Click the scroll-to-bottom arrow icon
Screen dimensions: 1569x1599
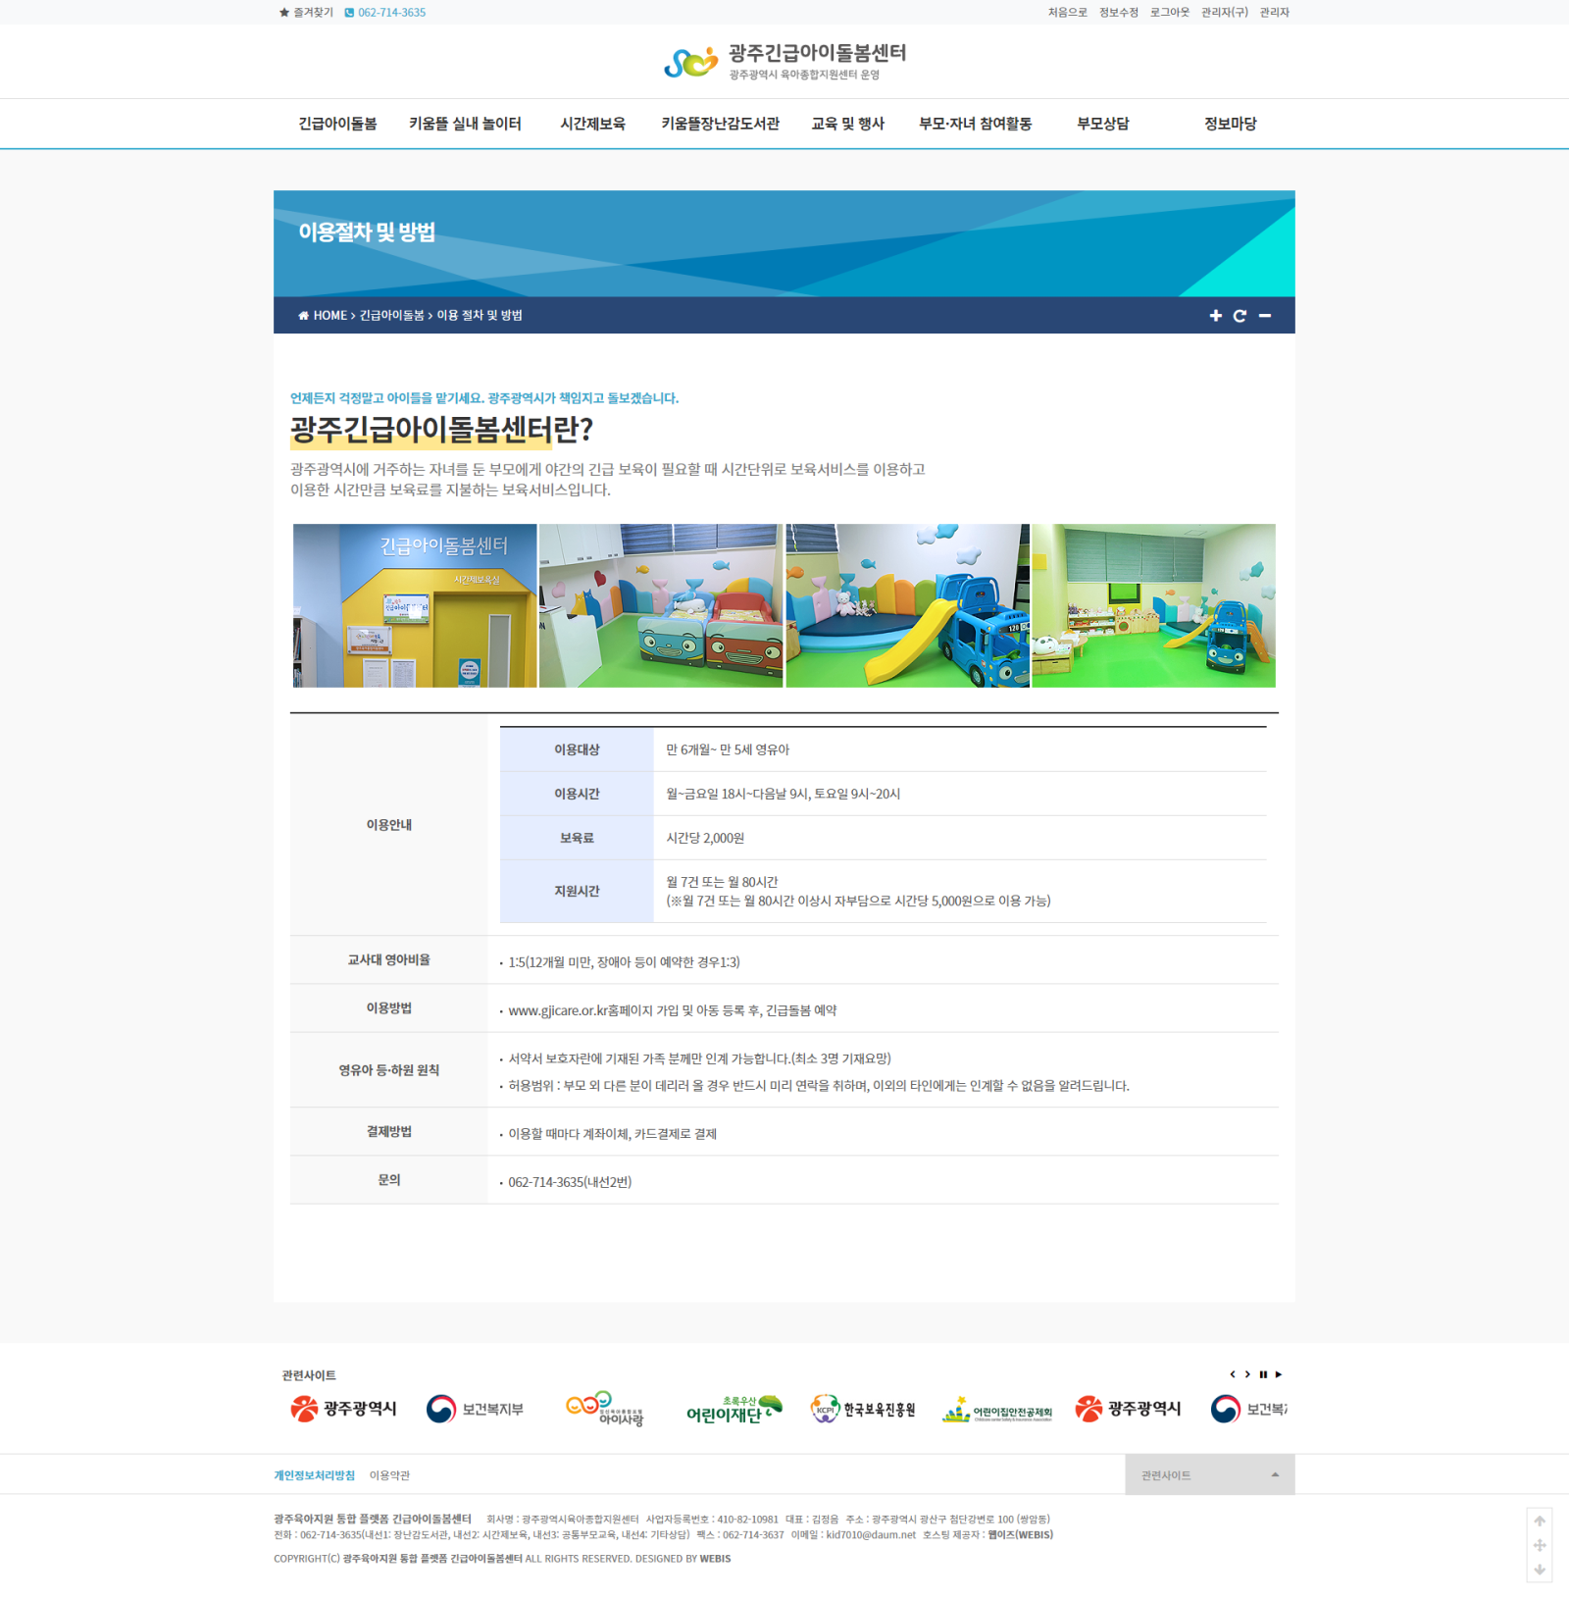[x=1540, y=1570]
